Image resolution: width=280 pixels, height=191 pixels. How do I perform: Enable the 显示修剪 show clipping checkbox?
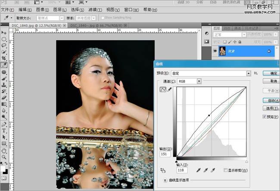click(x=226, y=170)
